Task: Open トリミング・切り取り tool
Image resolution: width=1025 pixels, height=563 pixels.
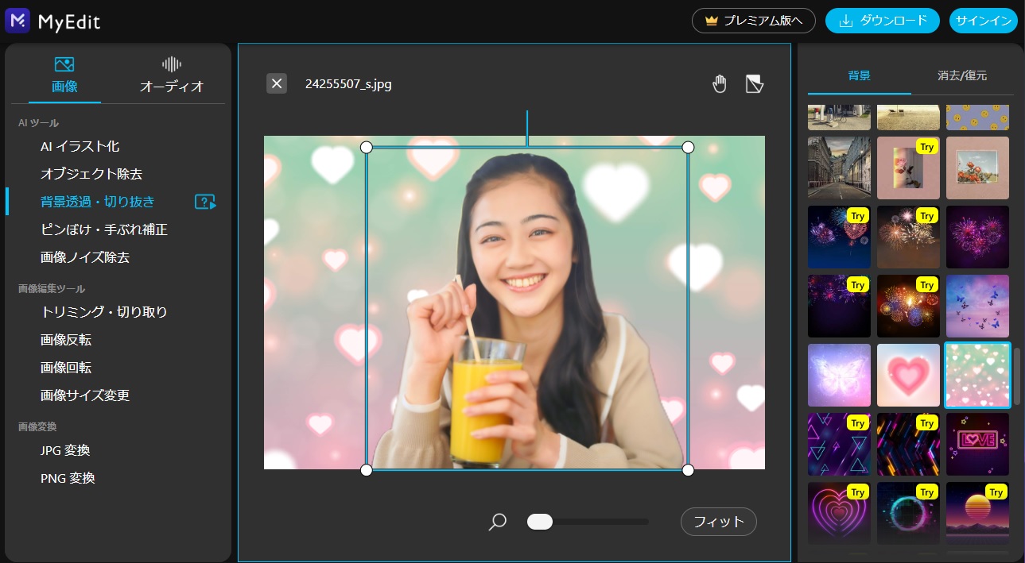Action: 104,312
